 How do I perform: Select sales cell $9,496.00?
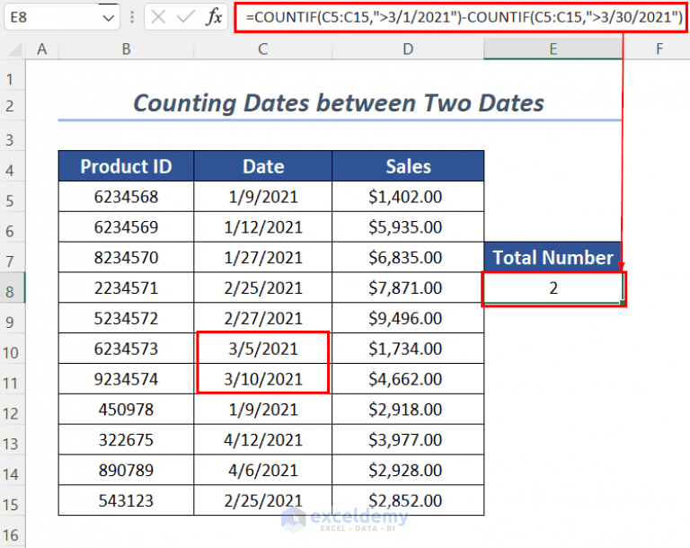click(x=408, y=318)
